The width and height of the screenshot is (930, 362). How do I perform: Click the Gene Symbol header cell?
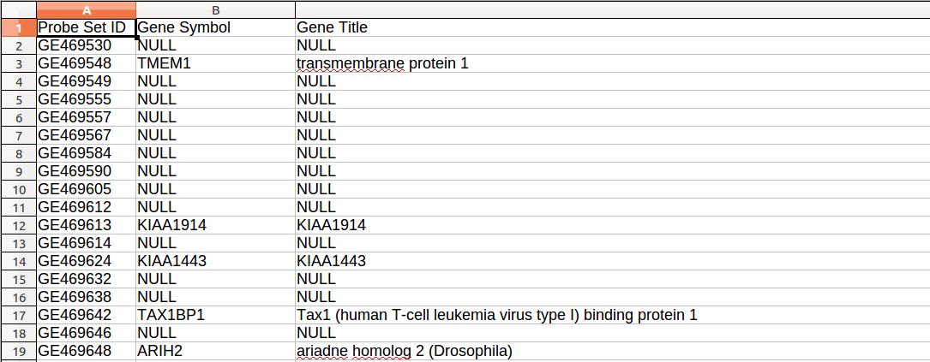[x=215, y=27]
